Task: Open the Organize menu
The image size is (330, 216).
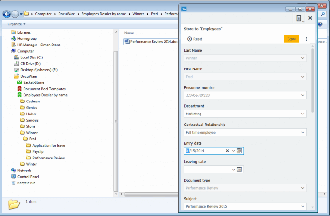Action: [x=16, y=24]
